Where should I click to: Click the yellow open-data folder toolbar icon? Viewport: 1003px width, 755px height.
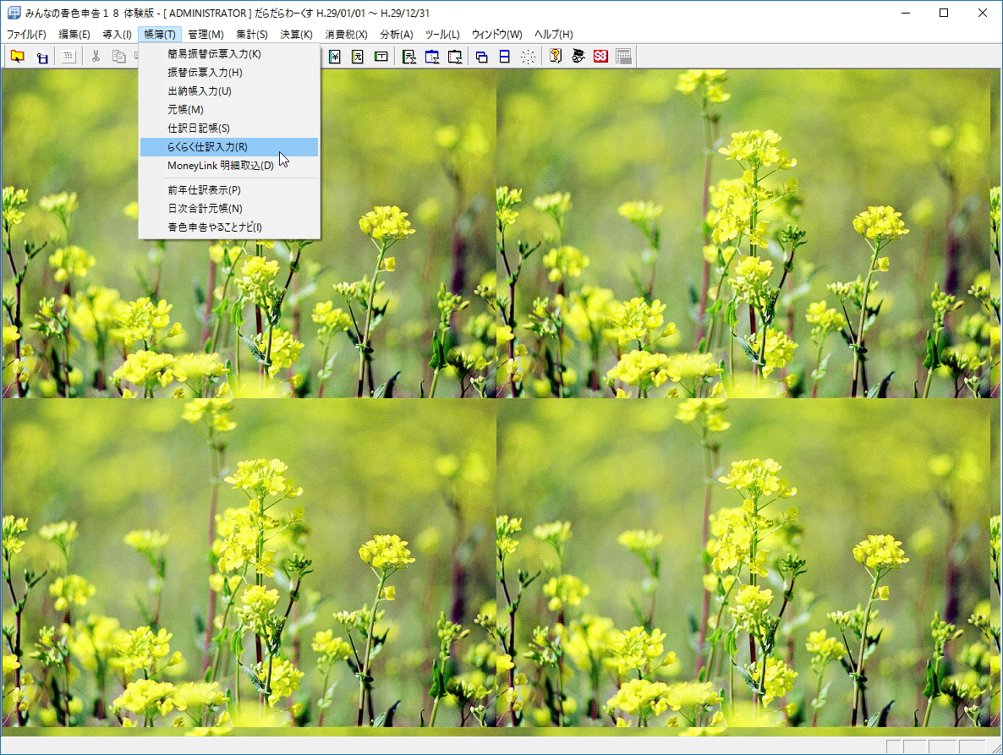click(17, 57)
